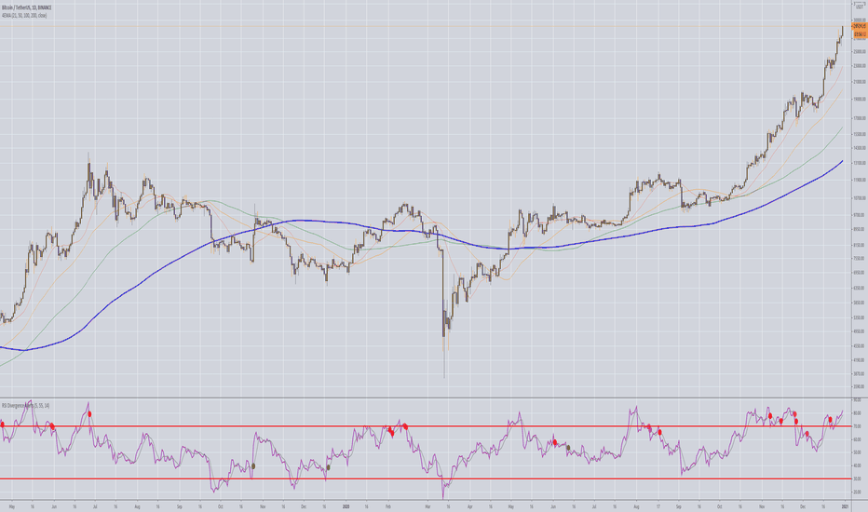
Task: Click the Apr label on time axis
Action: coord(469,506)
